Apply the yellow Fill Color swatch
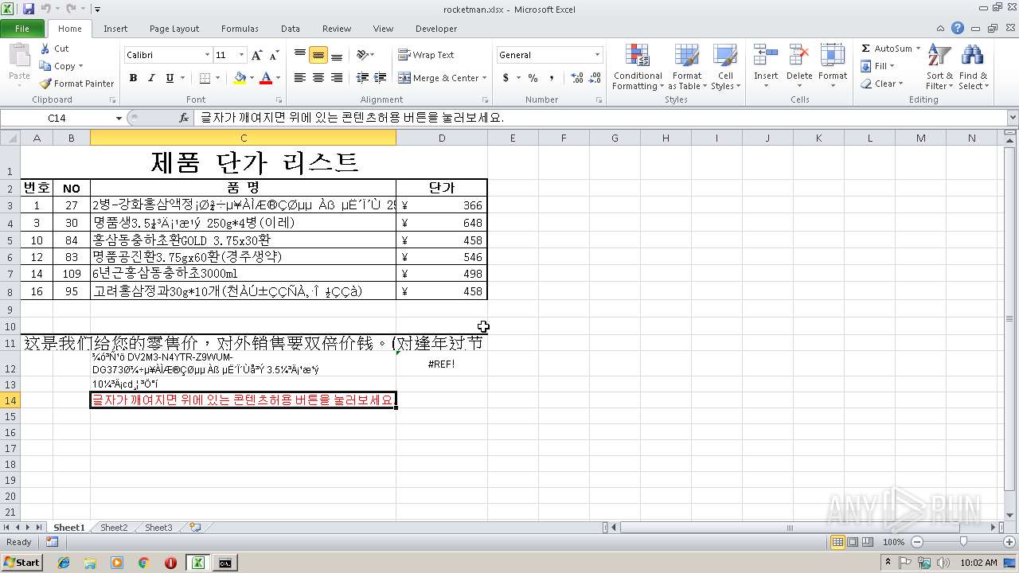This screenshot has width=1019, height=573. 240,78
